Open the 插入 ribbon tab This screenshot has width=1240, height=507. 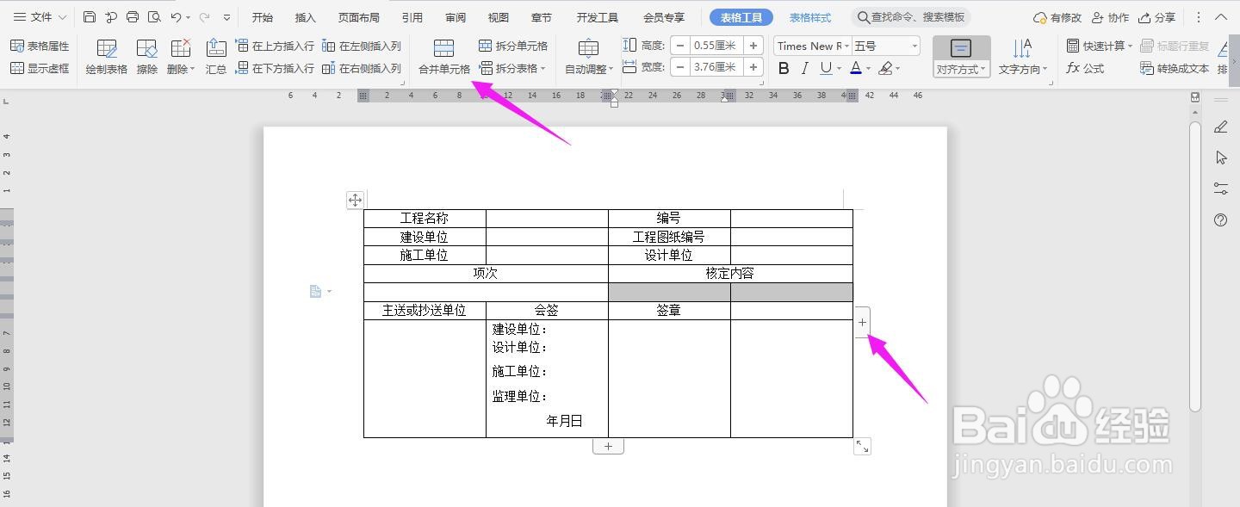pyautogui.click(x=305, y=16)
